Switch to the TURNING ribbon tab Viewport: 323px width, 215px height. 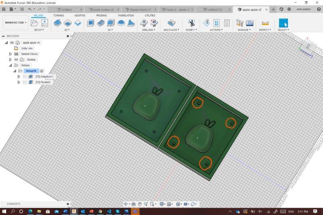59,15
